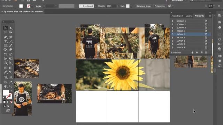Select the Shaper tool

(6, 50)
